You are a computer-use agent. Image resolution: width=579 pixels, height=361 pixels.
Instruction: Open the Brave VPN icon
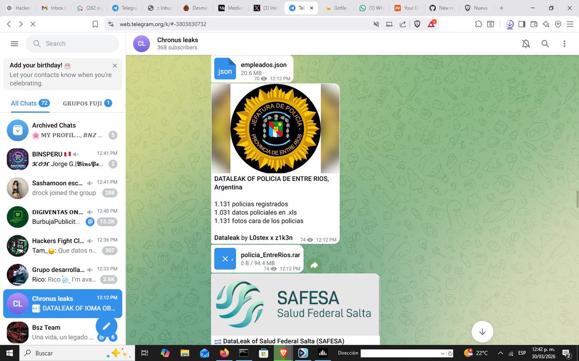click(558, 24)
